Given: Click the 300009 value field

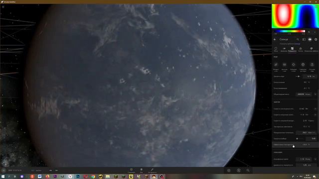Looking at the screenshot, I should [304, 94].
